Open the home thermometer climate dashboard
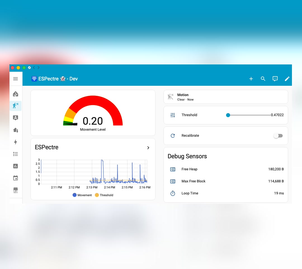The width and height of the screenshot is (302, 269). point(16,130)
